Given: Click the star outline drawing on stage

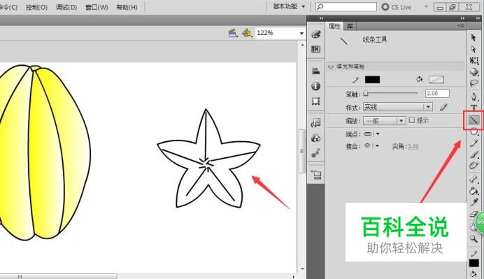Looking at the screenshot, I should pyautogui.click(x=208, y=159).
